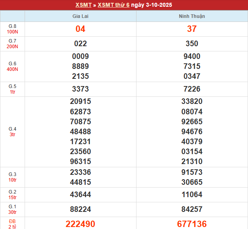Select the Ninh Thuận column header
This screenshot has height=229, width=248.
(x=192, y=16)
